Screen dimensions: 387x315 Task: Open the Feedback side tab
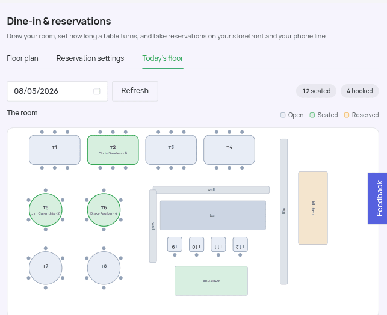[377, 198]
